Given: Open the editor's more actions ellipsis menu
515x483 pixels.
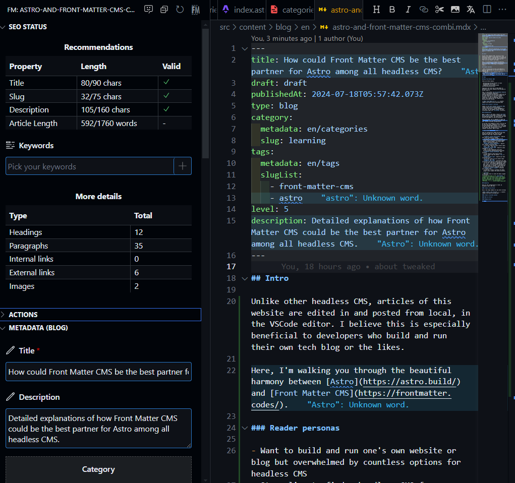Looking at the screenshot, I should pyautogui.click(x=502, y=10).
